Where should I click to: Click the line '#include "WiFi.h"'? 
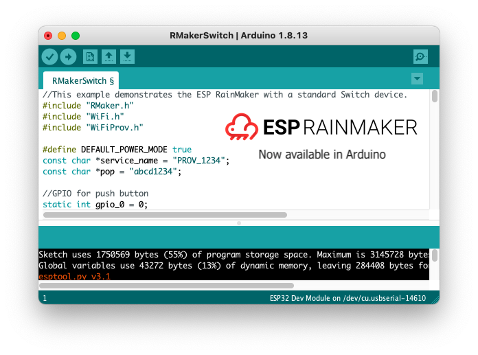pos(83,117)
